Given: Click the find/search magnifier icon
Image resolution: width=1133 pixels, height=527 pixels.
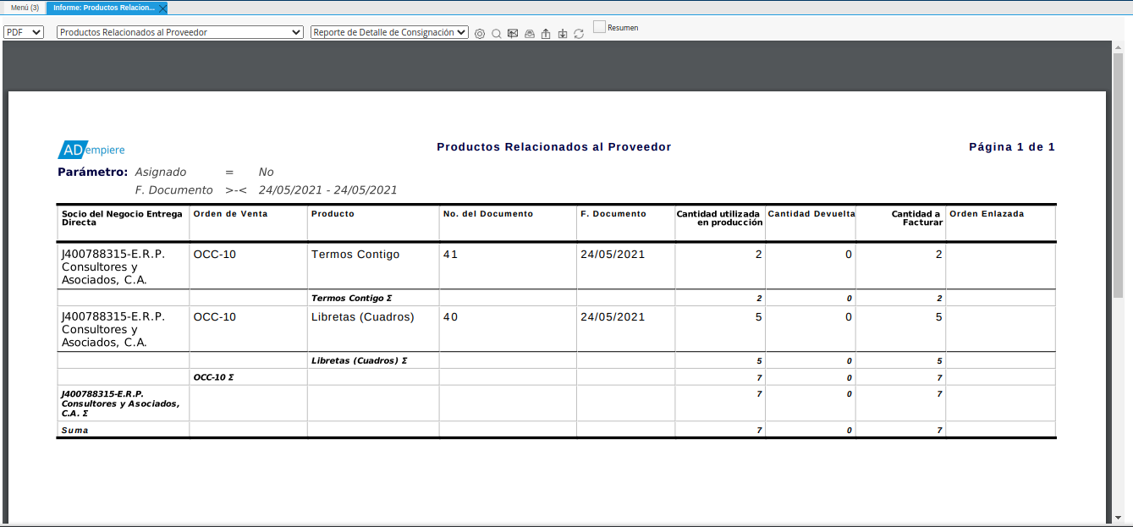Looking at the screenshot, I should pyautogui.click(x=496, y=33).
